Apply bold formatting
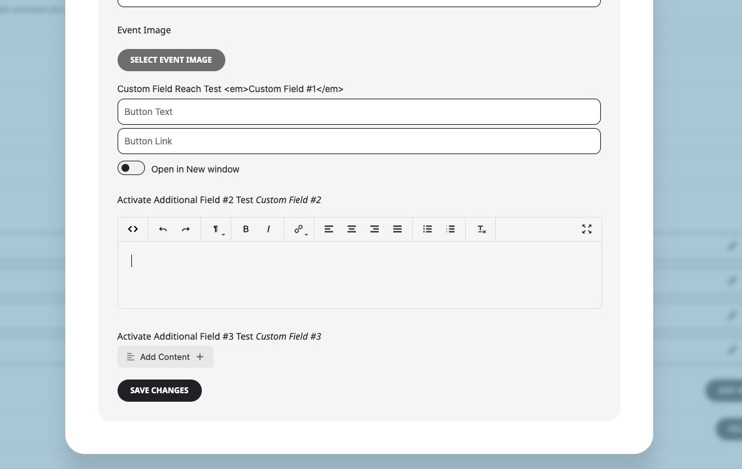Viewport: 742px width, 469px height. 246,229
